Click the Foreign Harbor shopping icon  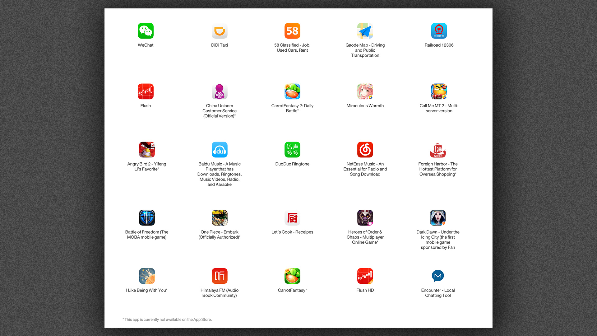point(438,150)
